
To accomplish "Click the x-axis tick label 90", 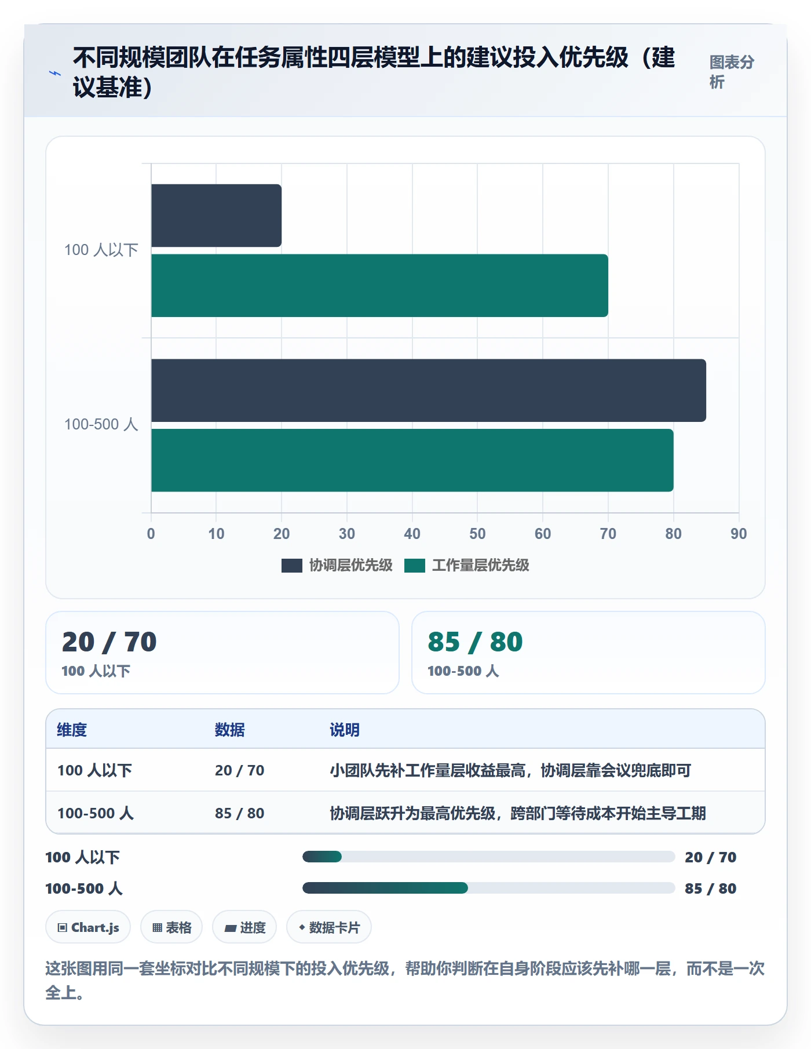I will 739,534.
